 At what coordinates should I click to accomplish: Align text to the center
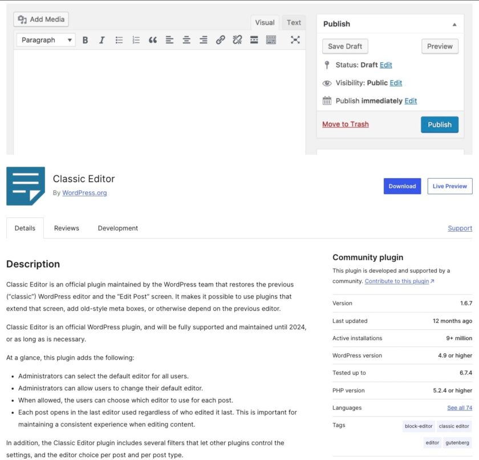185,40
